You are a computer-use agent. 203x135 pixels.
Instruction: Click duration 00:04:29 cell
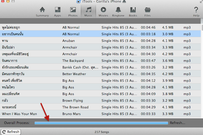(148, 107)
